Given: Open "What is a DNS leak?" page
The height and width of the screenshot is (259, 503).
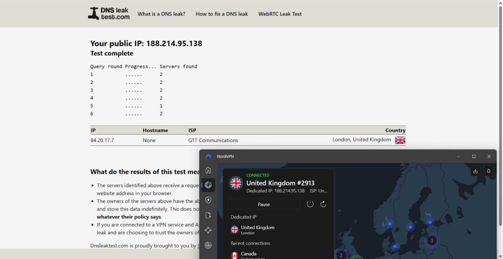Looking at the screenshot, I should pyautogui.click(x=161, y=14).
